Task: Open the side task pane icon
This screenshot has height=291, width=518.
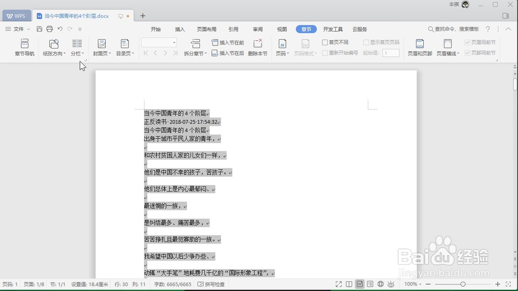Action: click(506, 16)
